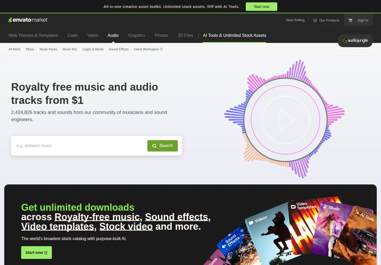381x265 pixels.
Task: Open the shopping cart icon
Action: (x=350, y=20)
